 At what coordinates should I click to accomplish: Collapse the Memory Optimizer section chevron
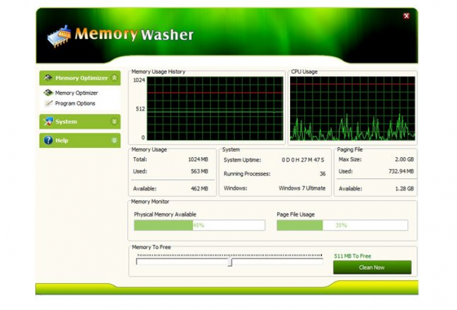(115, 78)
